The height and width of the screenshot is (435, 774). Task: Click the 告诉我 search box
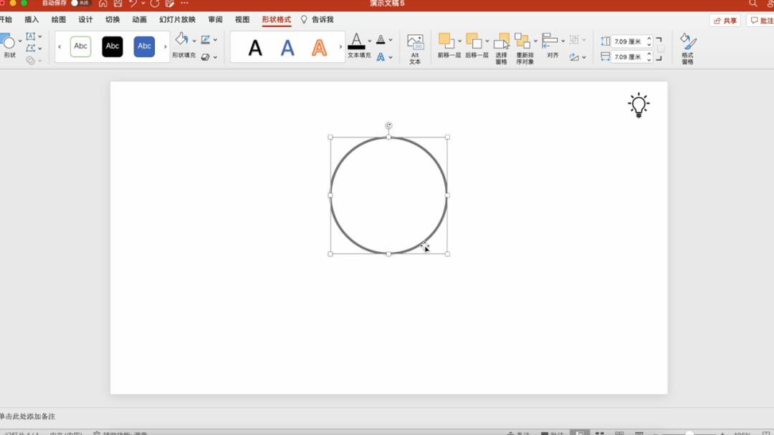pos(317,20)
